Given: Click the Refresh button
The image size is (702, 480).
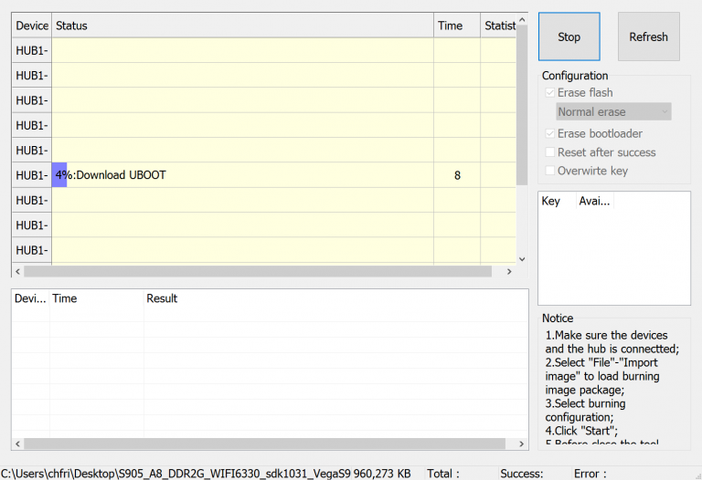Looking at the screenshot, I should [x=649, y=37].
